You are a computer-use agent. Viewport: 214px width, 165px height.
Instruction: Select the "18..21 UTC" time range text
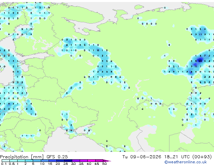pos(177,157)
